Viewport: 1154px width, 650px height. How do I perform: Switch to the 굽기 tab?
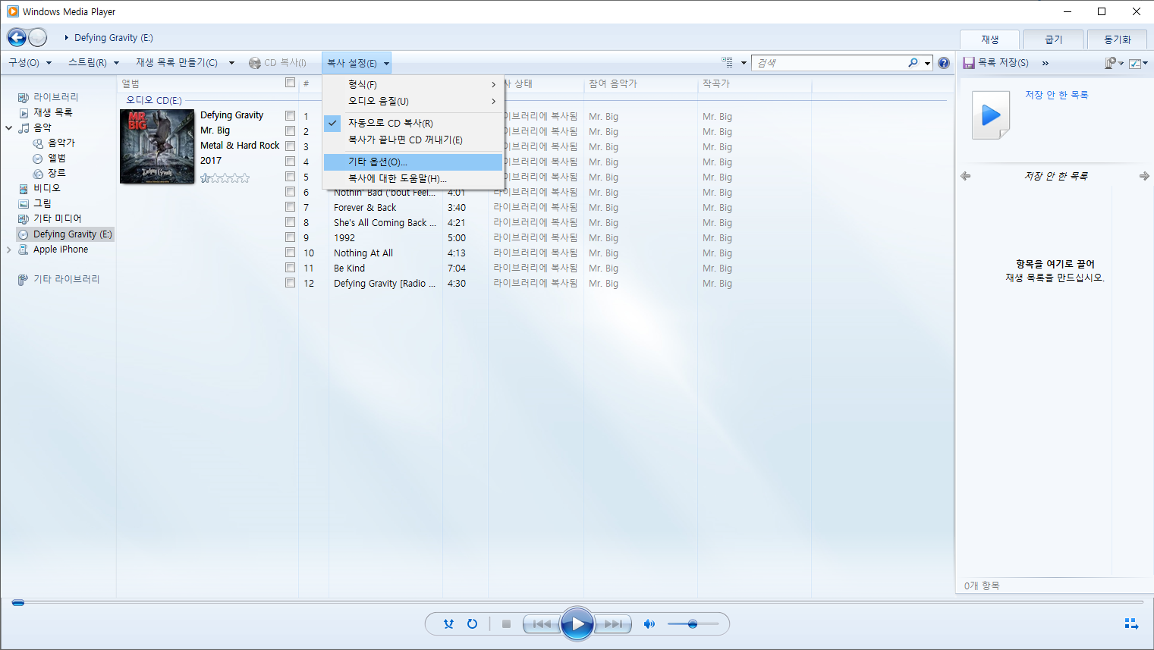pyautogui.click(x=1053, y=39)
